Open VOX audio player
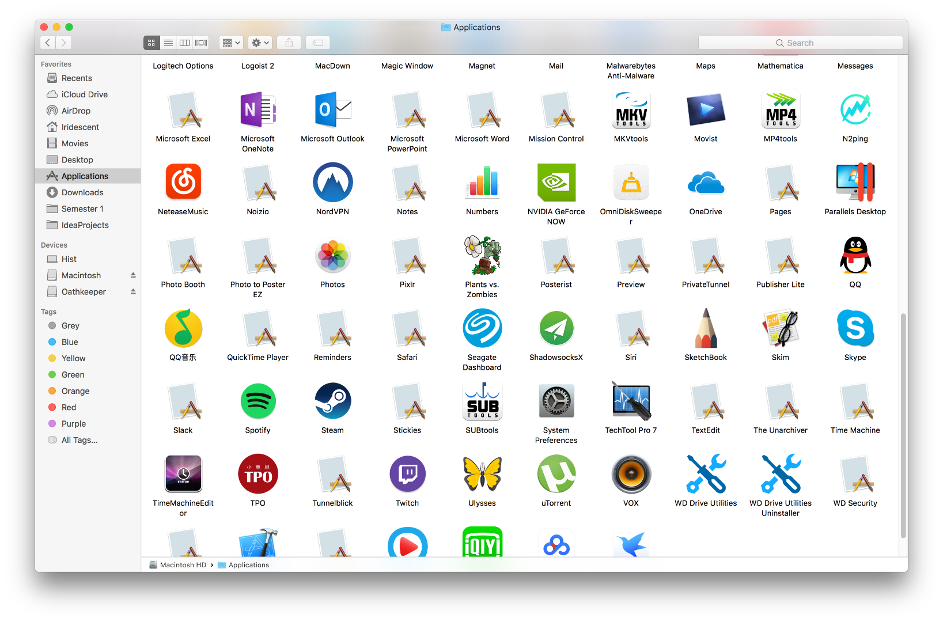The width and height of the screenshot is (943, 622). (631, 473)
